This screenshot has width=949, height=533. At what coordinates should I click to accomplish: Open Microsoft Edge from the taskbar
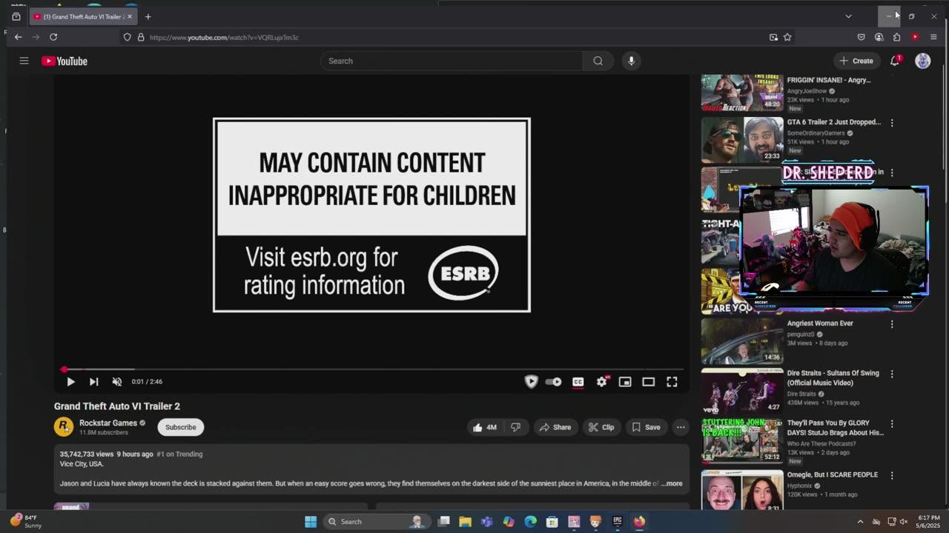(530, 522)
